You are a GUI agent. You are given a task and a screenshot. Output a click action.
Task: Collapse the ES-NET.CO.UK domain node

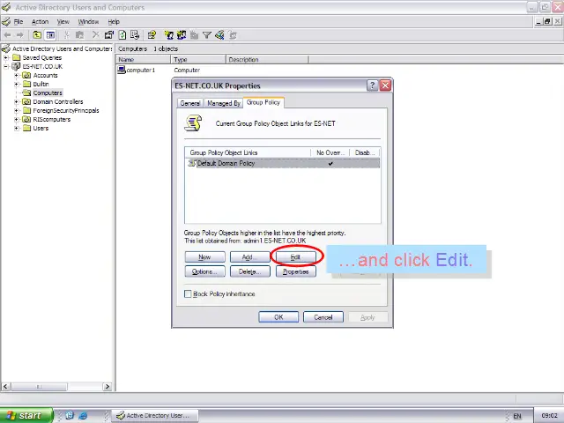(6, 67)
